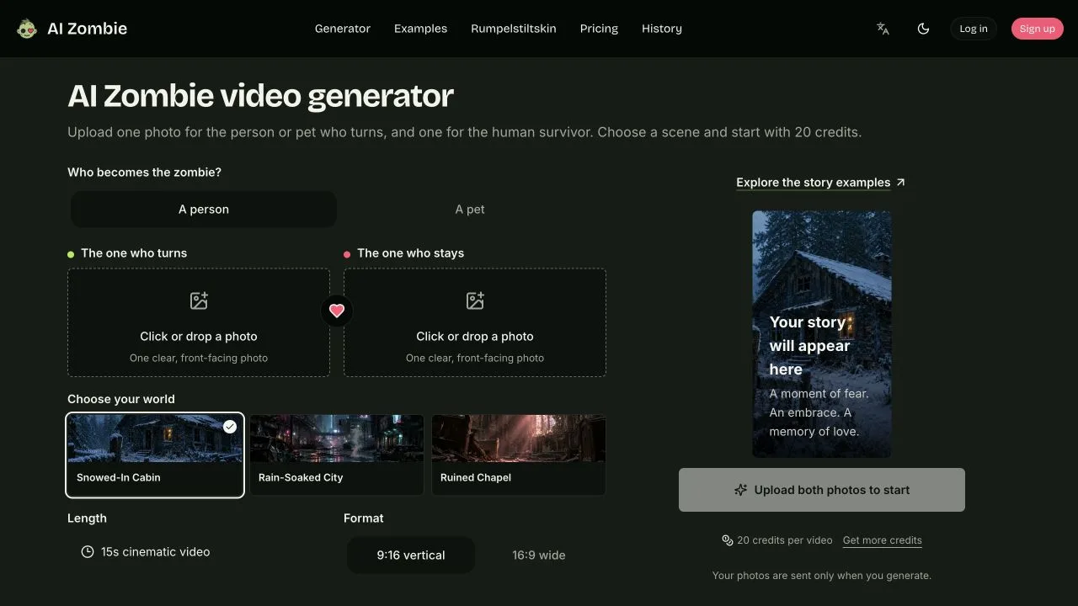Open the Get more credits link
Screen dimensions: 1078x606
pos(883,540)
